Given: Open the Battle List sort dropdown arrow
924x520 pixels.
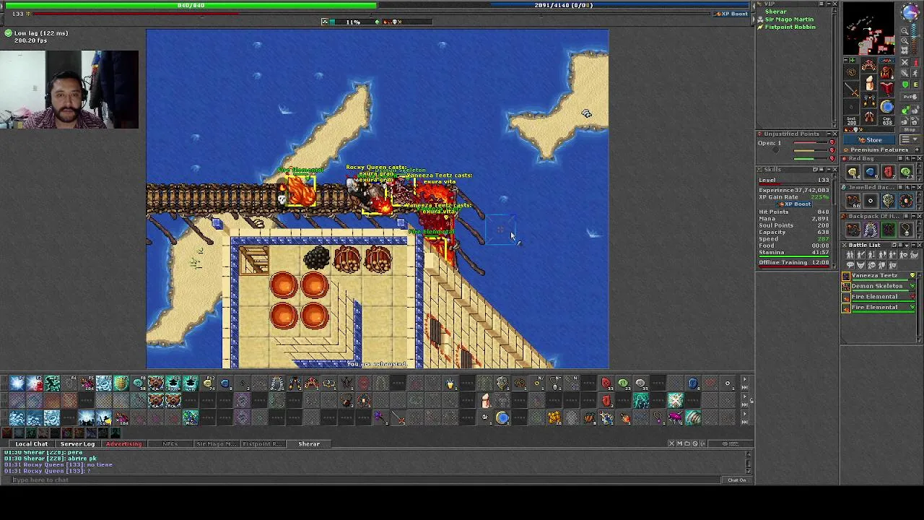Looking at the screenshot, I should coord(907,245).
